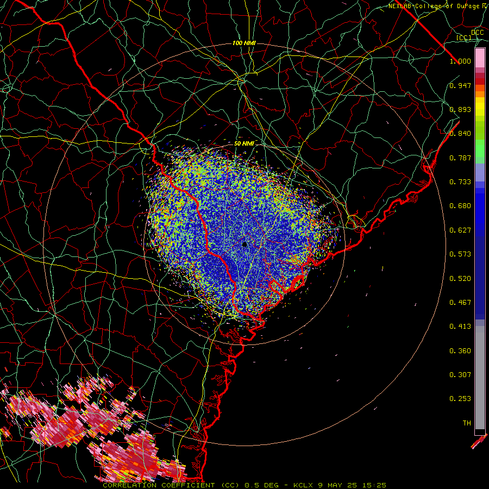
Task: Click the DCC label above the color bar
Action: pos(478,33)
